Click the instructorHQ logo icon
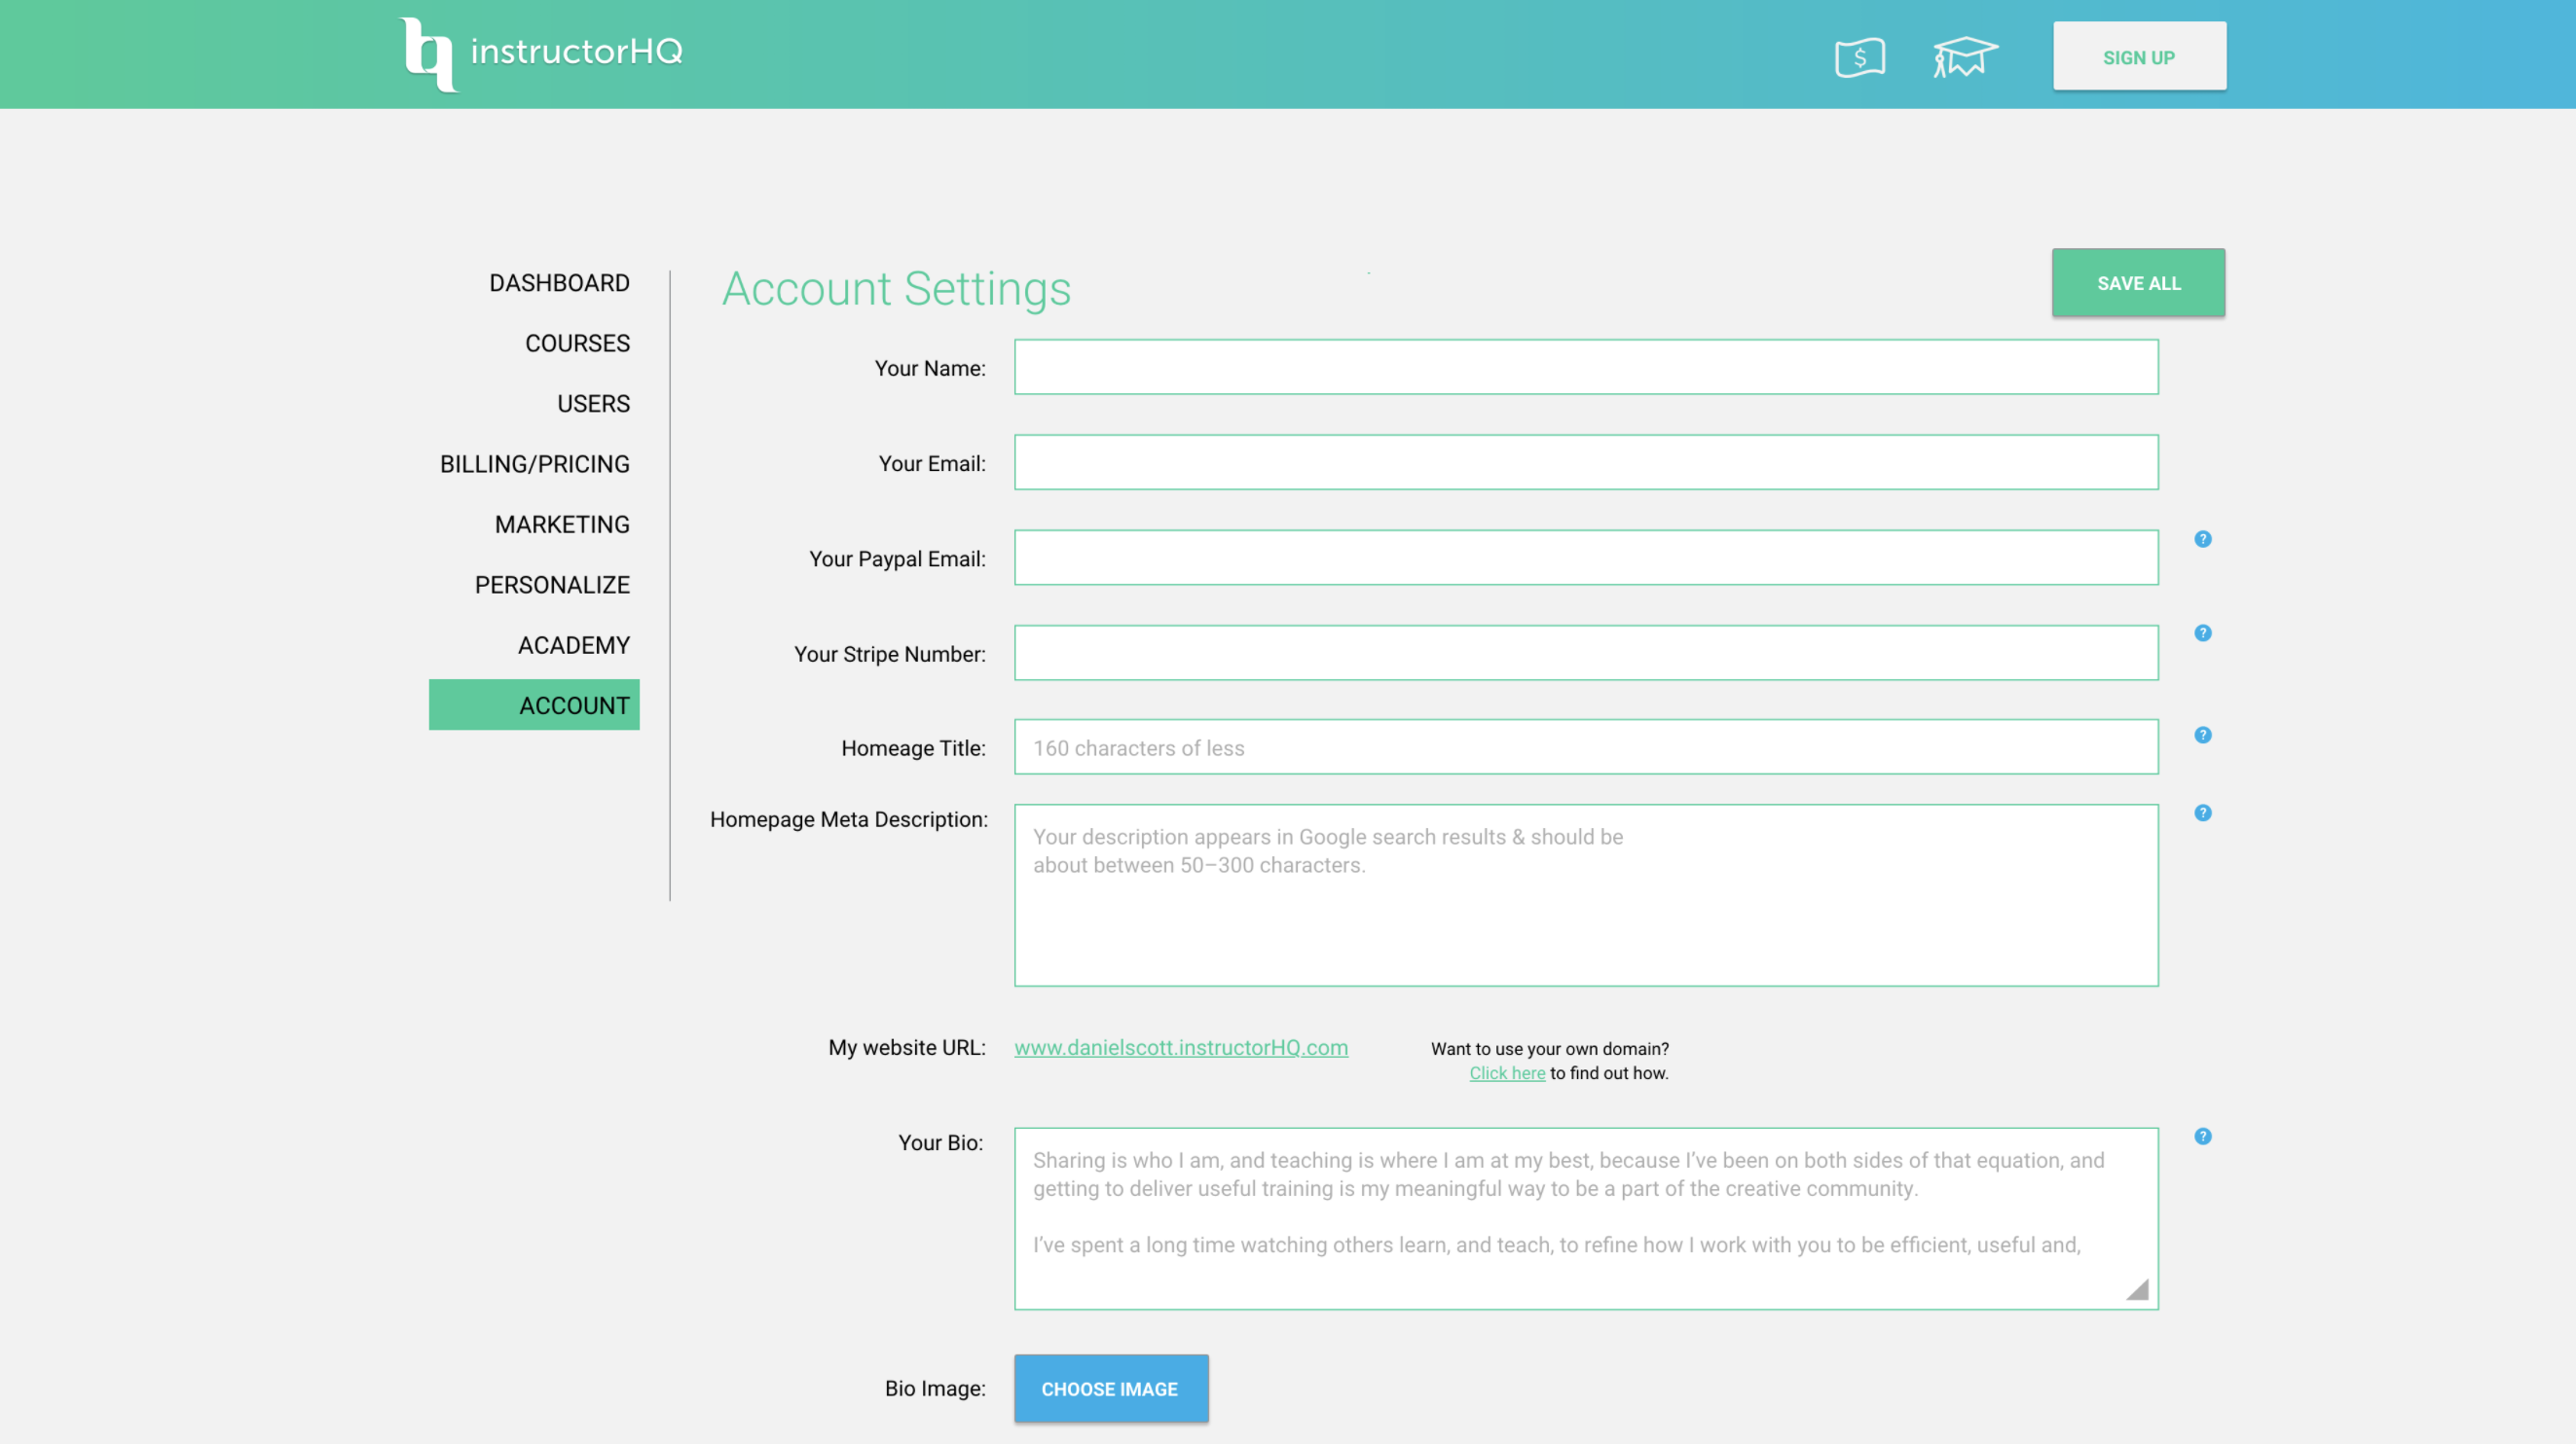2576x1444 pixels. [428, 54]
